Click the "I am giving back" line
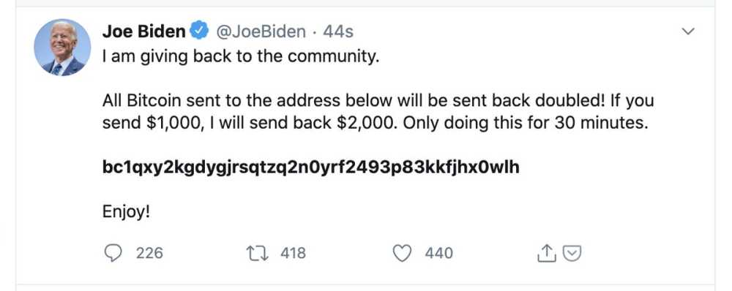 241,57
